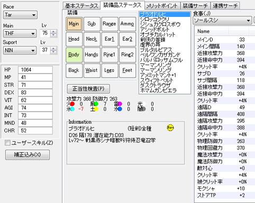Select the Ear2 slot button
Image resolution: width=255 pixels, height=203 pixels.
[x=127, y=39]
